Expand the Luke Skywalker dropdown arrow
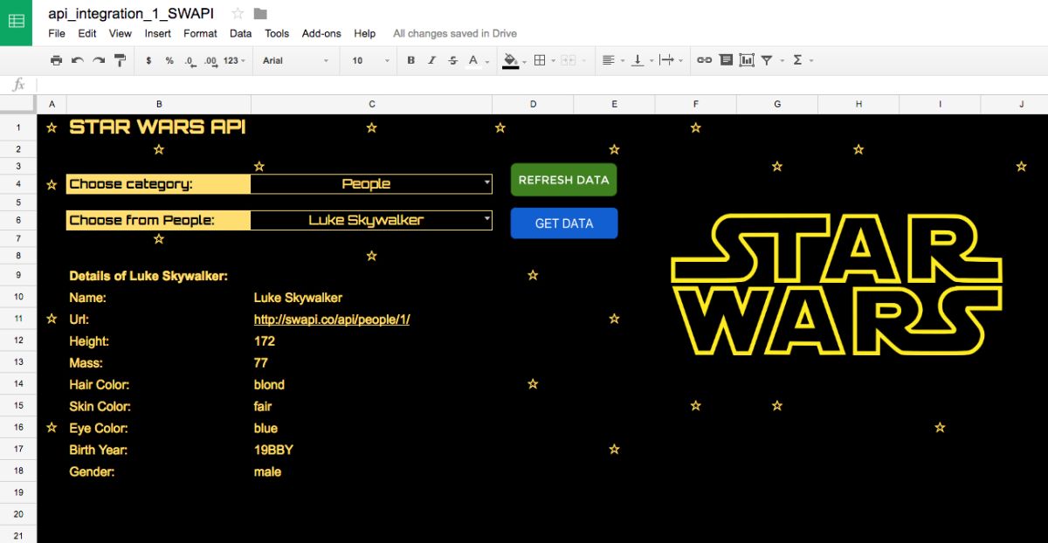The width and height of the screenshot is (1048, 543). click(x=486, y=220)
